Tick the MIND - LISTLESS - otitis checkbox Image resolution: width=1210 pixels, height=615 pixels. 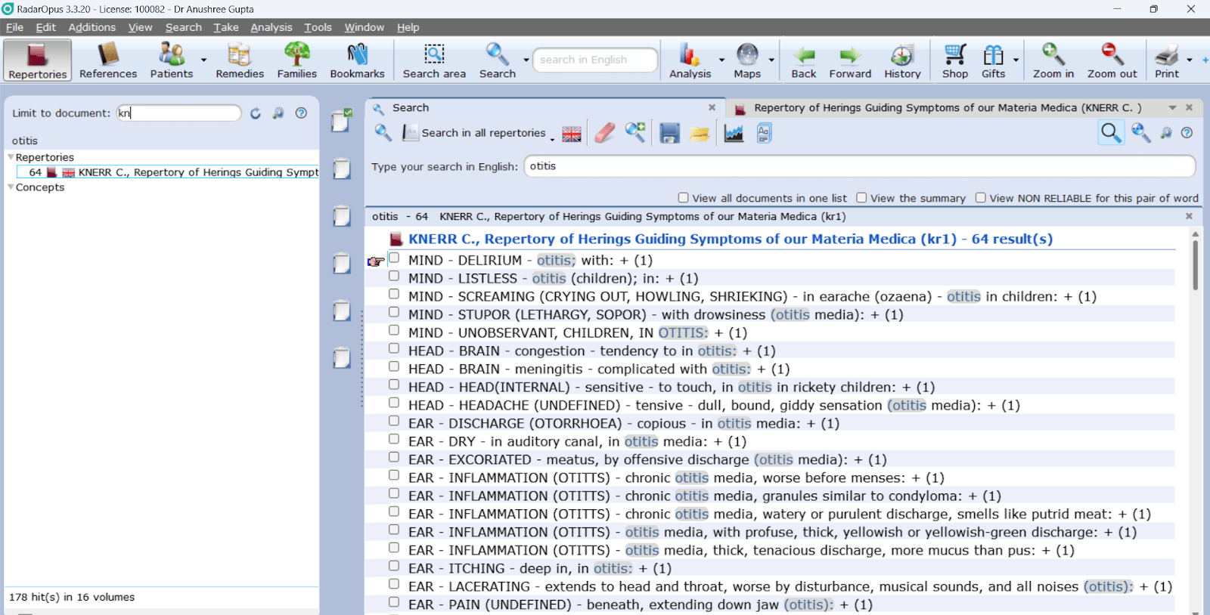[x=394, y=277]
